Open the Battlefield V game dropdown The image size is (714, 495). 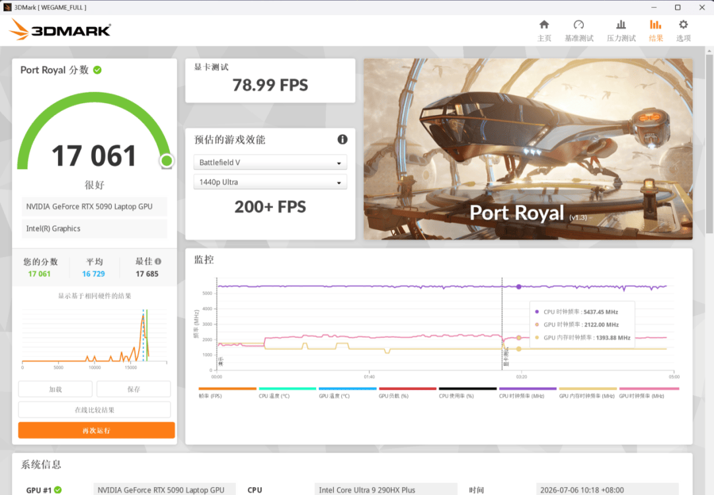click(x=270, y=162)
